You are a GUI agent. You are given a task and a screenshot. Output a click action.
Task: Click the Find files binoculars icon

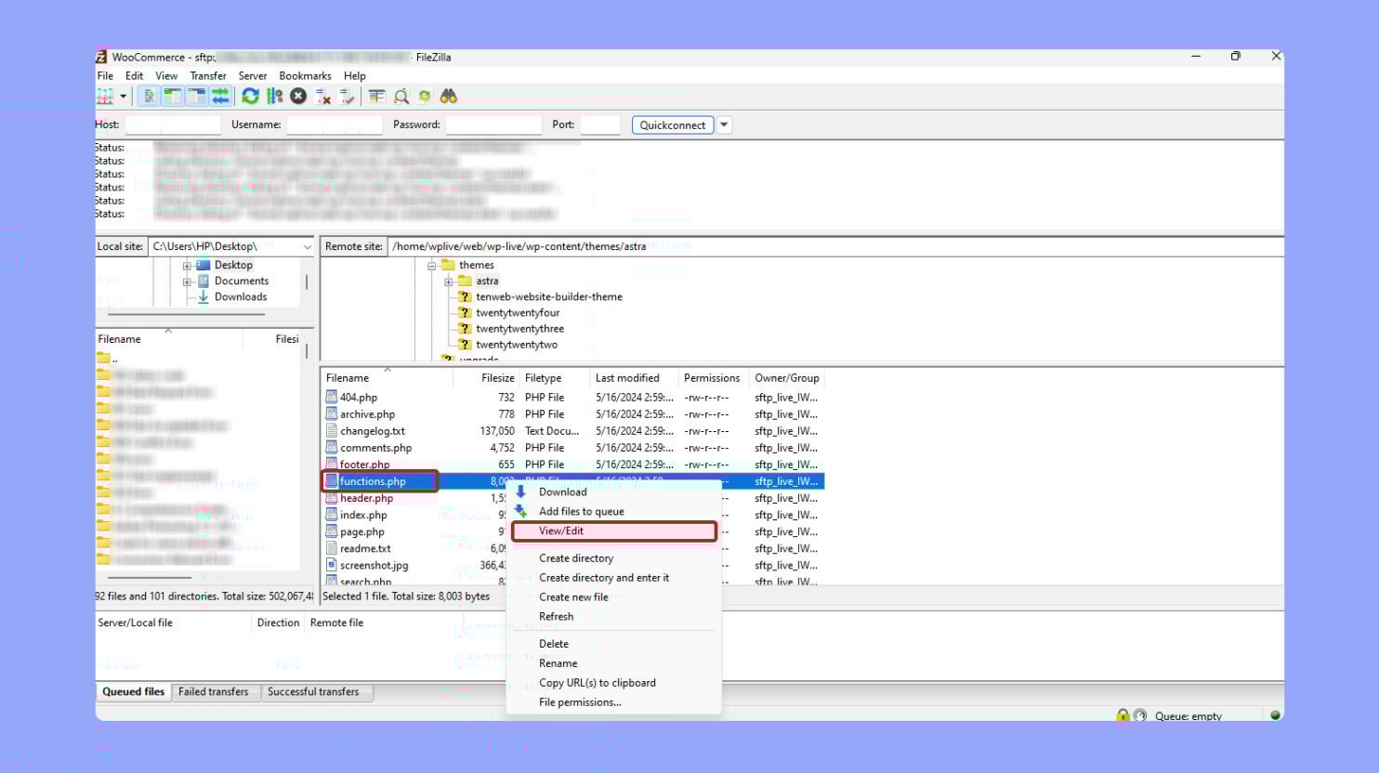point(448,96)
